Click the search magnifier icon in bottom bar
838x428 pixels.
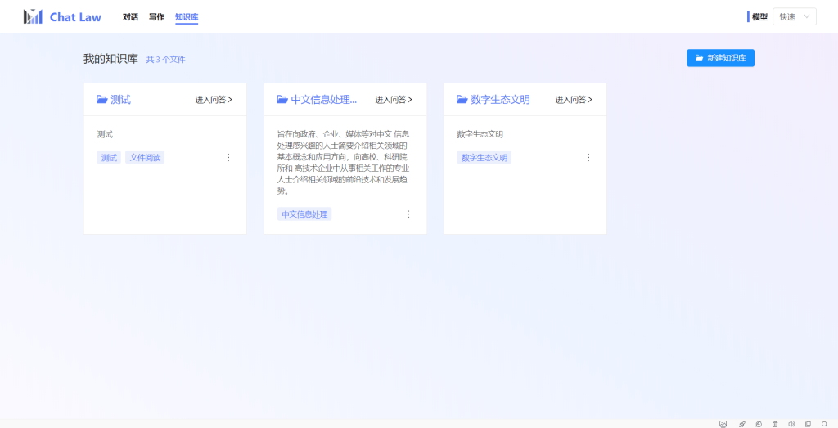pyautogui.click(x=824, y=424)
